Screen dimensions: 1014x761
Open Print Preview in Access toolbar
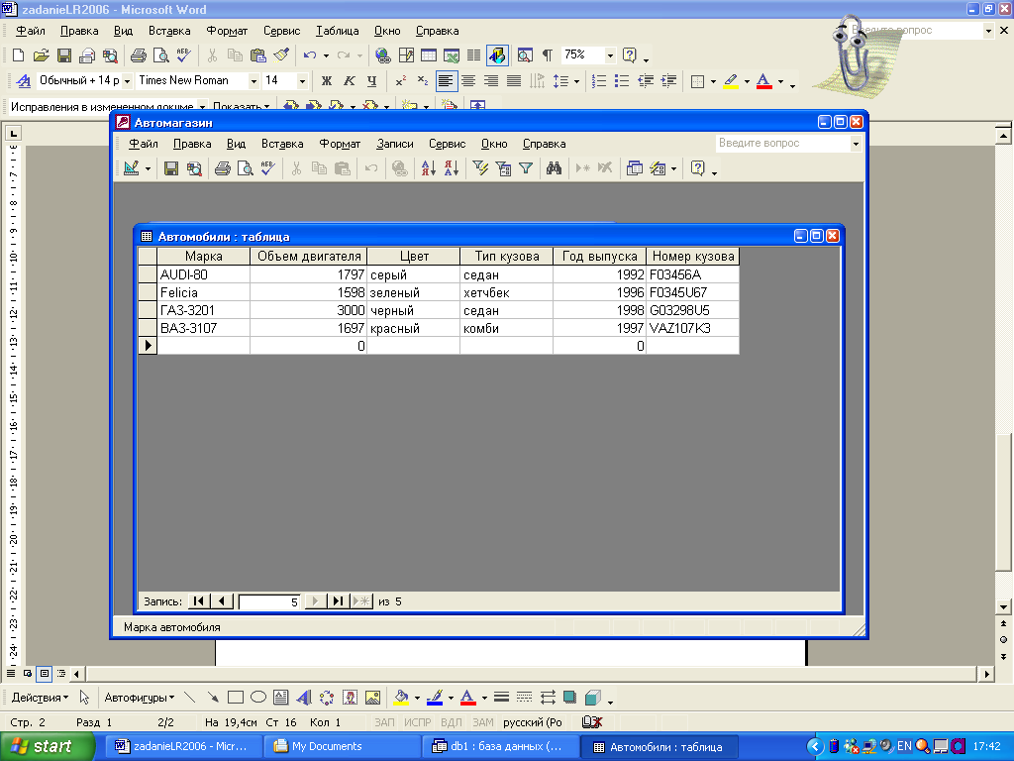(246, 168)
